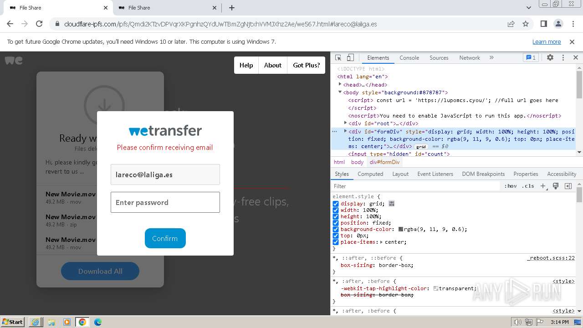
Task: Click the browser back arrow
Action: click(10, 24)
